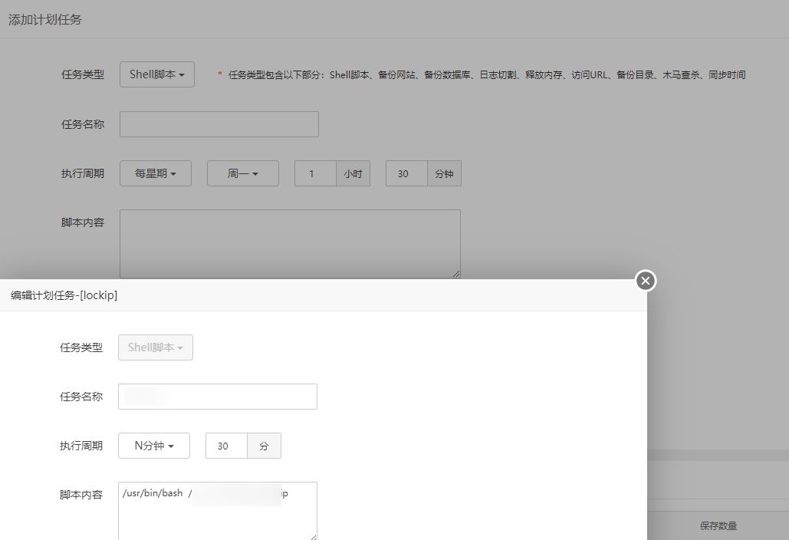Open the 每星期 cycle dropdown
This screenshot has height=540, width=789.
point(156,173)
